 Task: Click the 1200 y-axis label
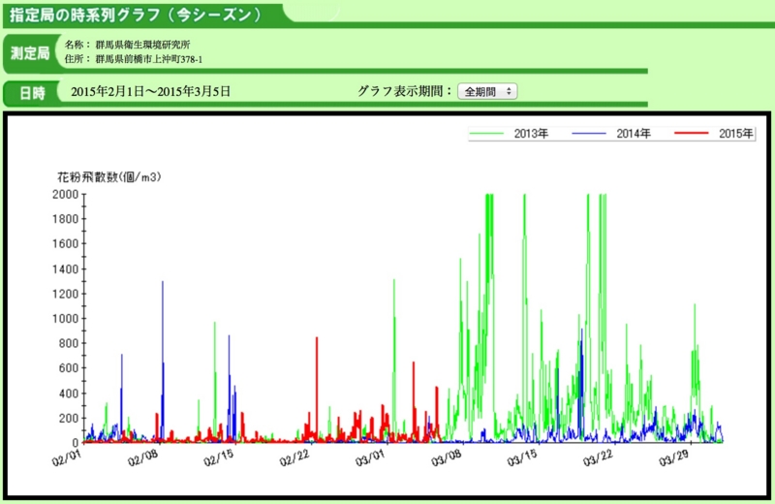[66, 294]
